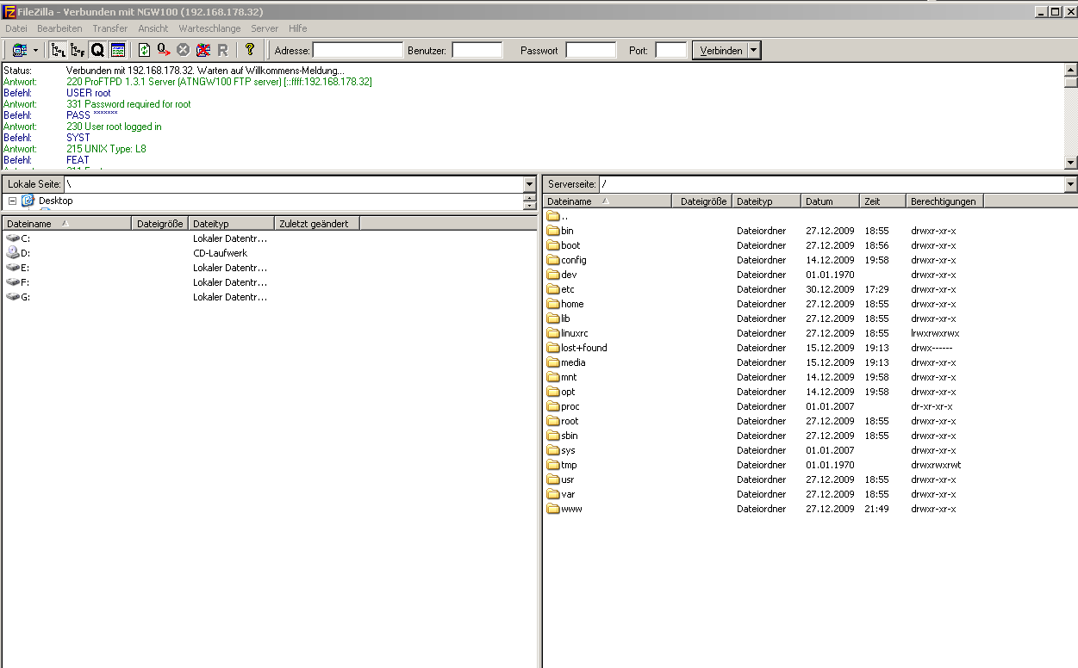Select Desktop in the local tree
This screenshot has width=1078, height=668.
click(x=55, y=201)
